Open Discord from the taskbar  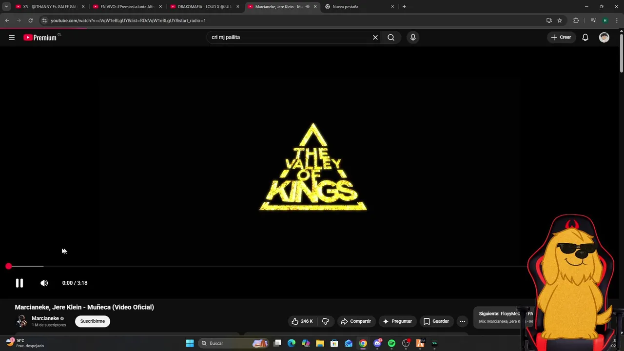click(x=377, y=344)
